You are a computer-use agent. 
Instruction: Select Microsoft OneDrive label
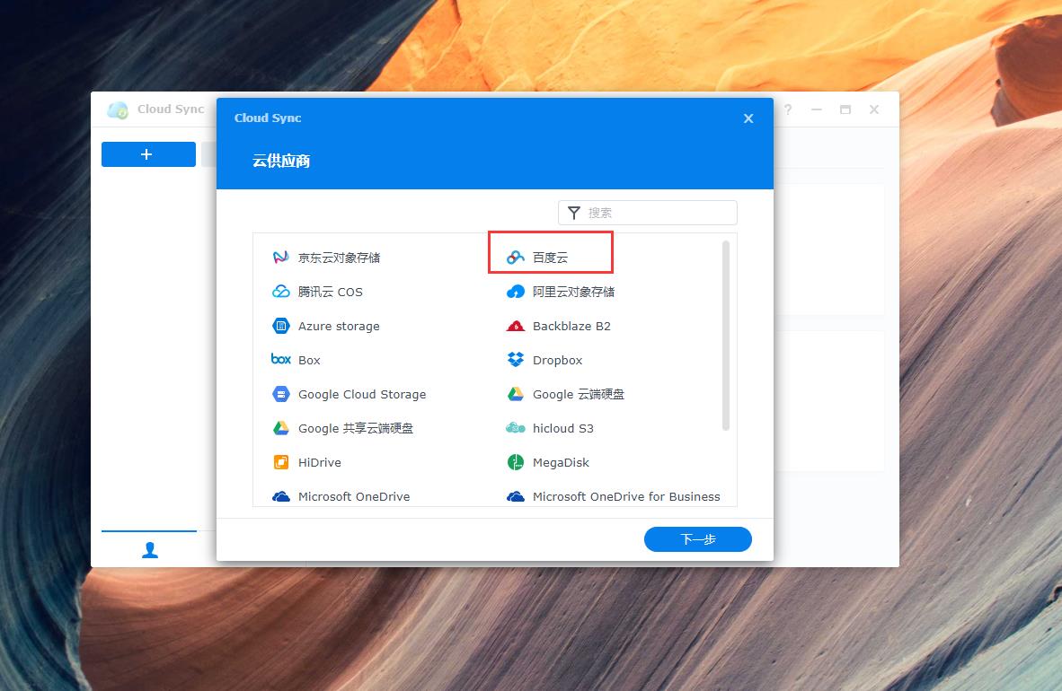coord(353,497)
